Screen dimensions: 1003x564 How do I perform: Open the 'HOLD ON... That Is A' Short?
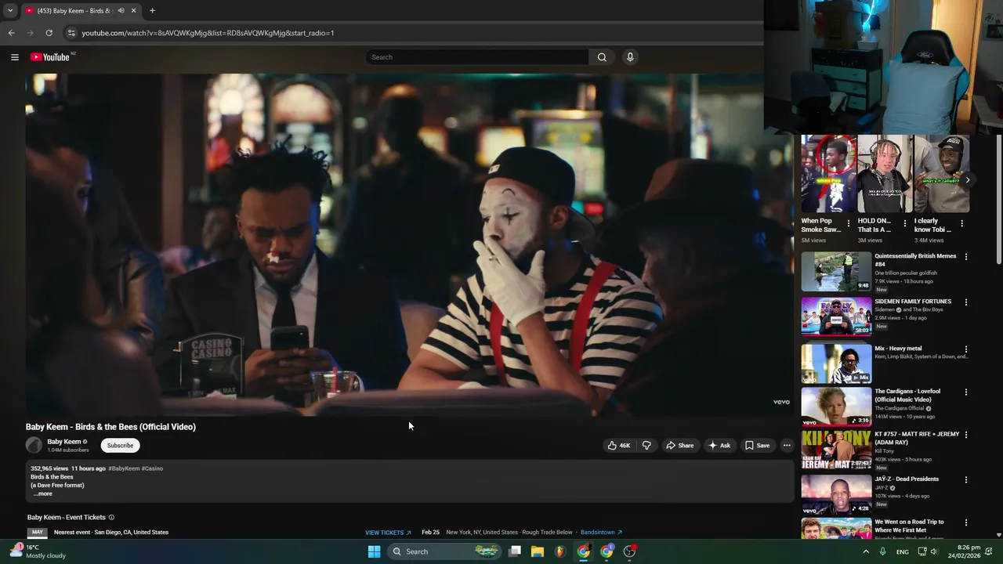(885, 174)
